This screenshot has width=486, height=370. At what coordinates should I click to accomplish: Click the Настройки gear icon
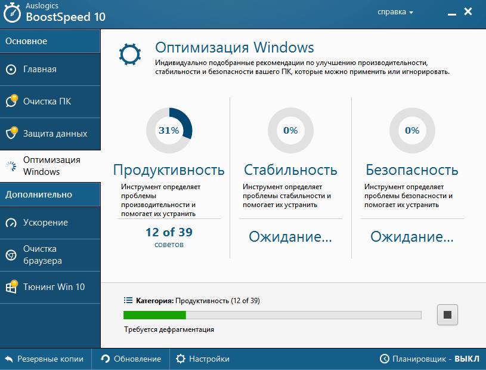181,359
